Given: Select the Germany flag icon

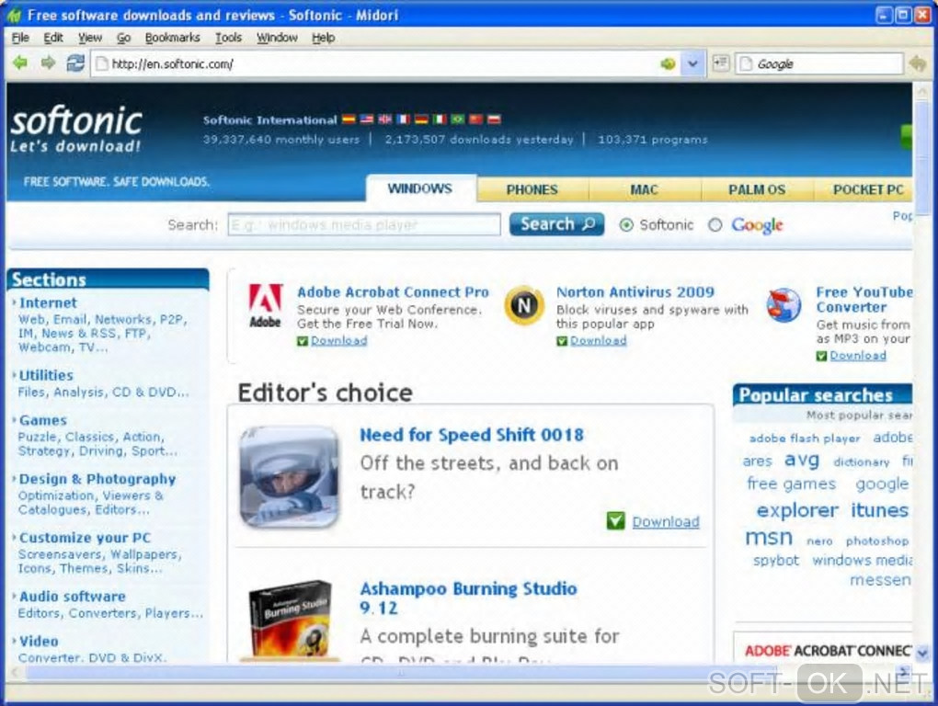Looking at the screenshot, I should coord(421,120).
